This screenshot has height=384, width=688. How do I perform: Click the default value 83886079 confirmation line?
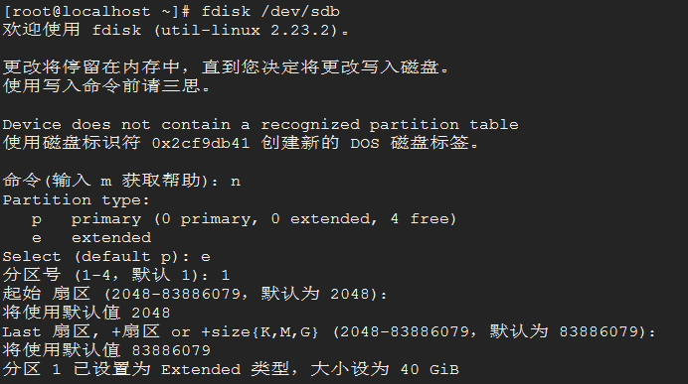[x=106, y=350]
